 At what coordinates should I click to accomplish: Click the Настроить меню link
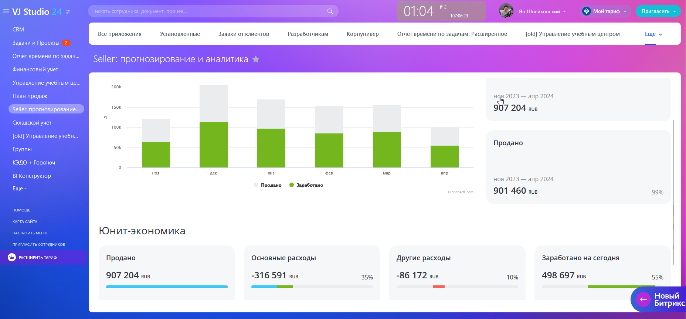(30, 233)
